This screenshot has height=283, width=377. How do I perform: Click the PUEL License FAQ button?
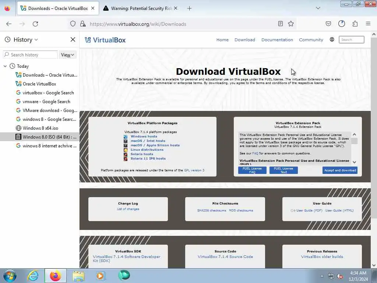coord(252,170)
